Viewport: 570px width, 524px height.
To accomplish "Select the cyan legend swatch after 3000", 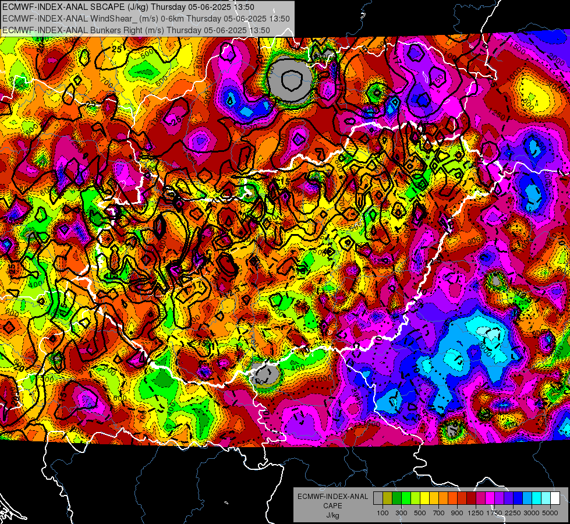I will point(537,498).
